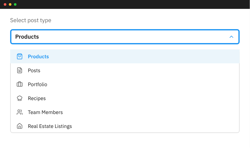250x152 pixels.
Task: Select the highlighted Products option
Action: 38,56
